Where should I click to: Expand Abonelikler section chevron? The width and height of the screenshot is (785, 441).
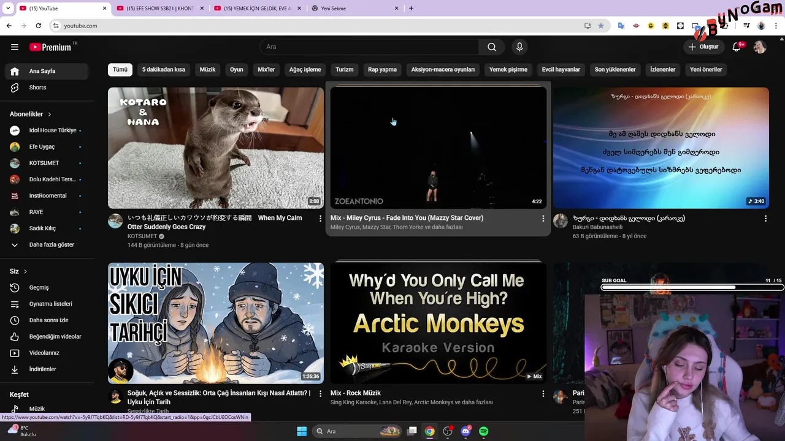(50, 115)
